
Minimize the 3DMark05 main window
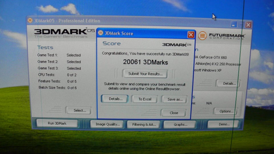coord(233,25)
